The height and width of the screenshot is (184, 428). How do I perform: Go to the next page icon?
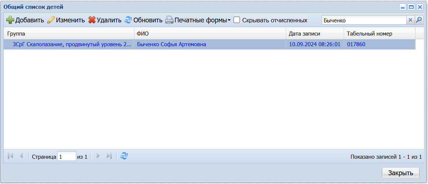[98, 156]
